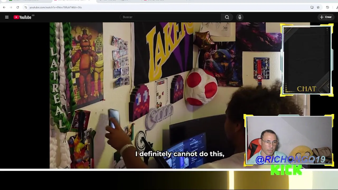
Task: Click the install app icon in the address bar
Action: pos(312,7)
